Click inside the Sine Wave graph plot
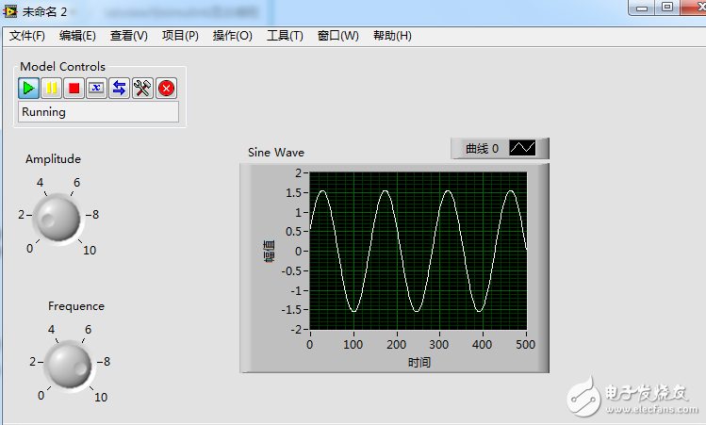The height and width of the screenshot is (425, 706). [419, 251]
